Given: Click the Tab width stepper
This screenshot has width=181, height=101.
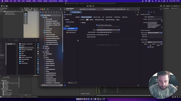Looking at the screenshot, I should (154, 44).
